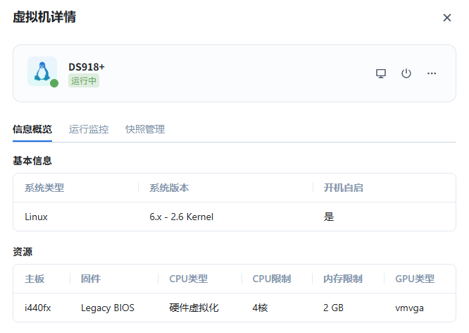Click the 运行中 status badge
469x333 pixels.
click(x=84, y=80)
